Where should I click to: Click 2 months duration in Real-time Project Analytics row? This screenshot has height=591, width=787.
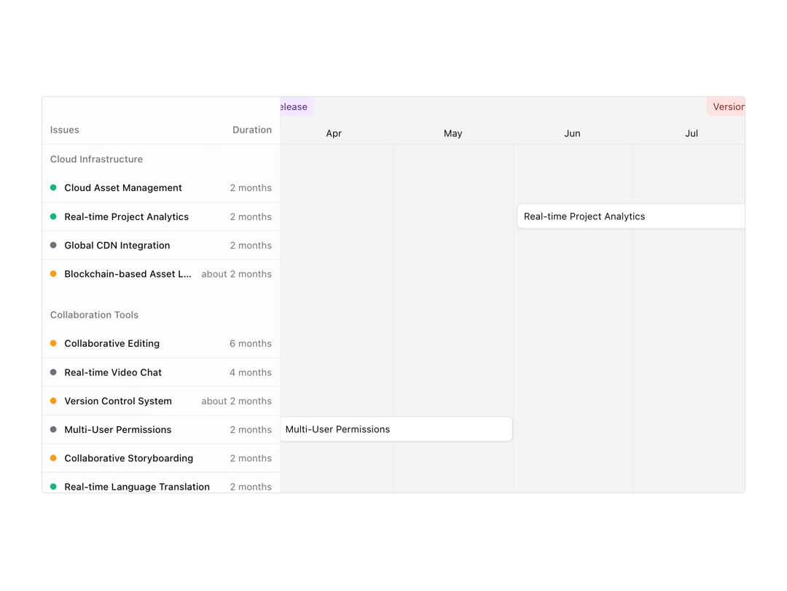[251, 217]
